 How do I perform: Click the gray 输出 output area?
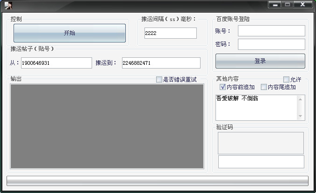point(107,126)
